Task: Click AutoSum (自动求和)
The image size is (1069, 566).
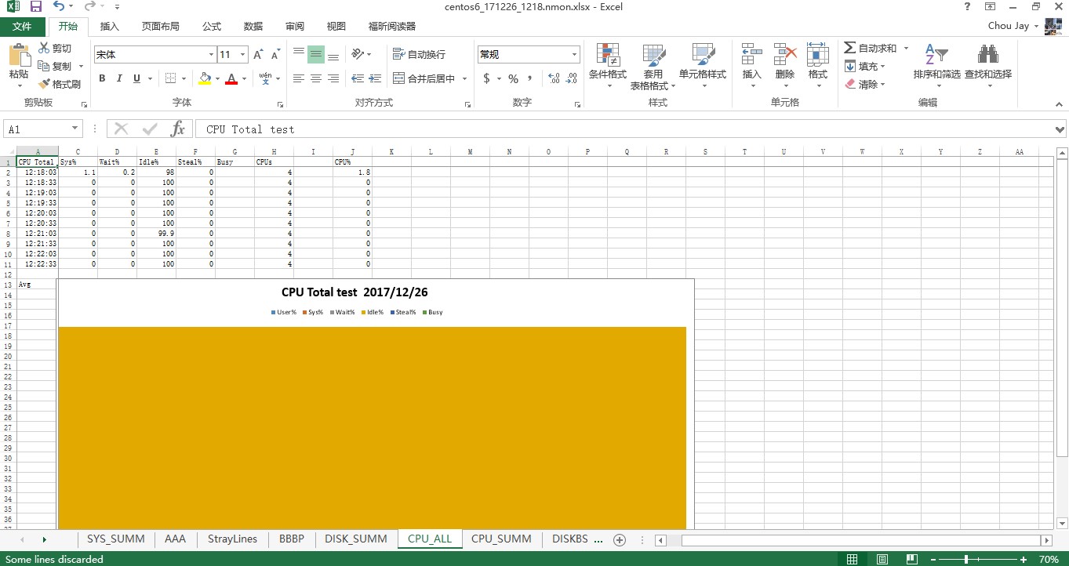Action: [871, 49]
